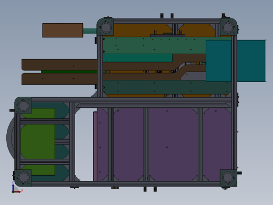Select the lower brown conveyor rail extending left
The height and width of the screenshot is (205, 273).
tap(59, 79)
